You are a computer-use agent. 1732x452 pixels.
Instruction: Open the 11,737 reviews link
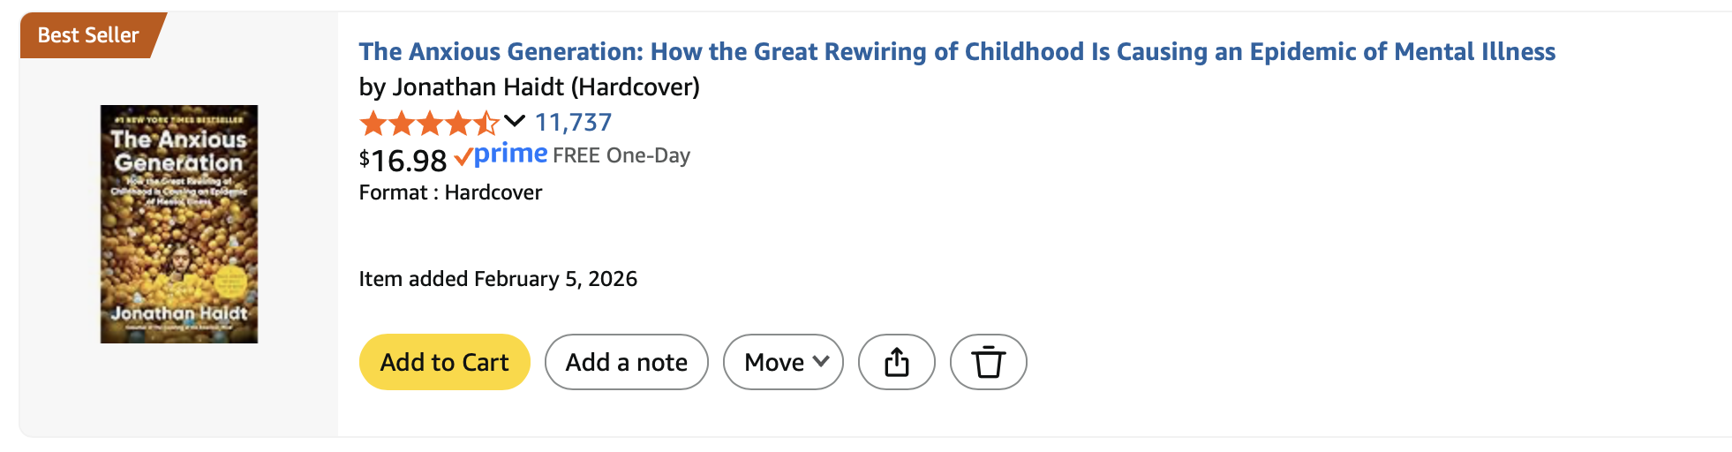click(573, 122)
